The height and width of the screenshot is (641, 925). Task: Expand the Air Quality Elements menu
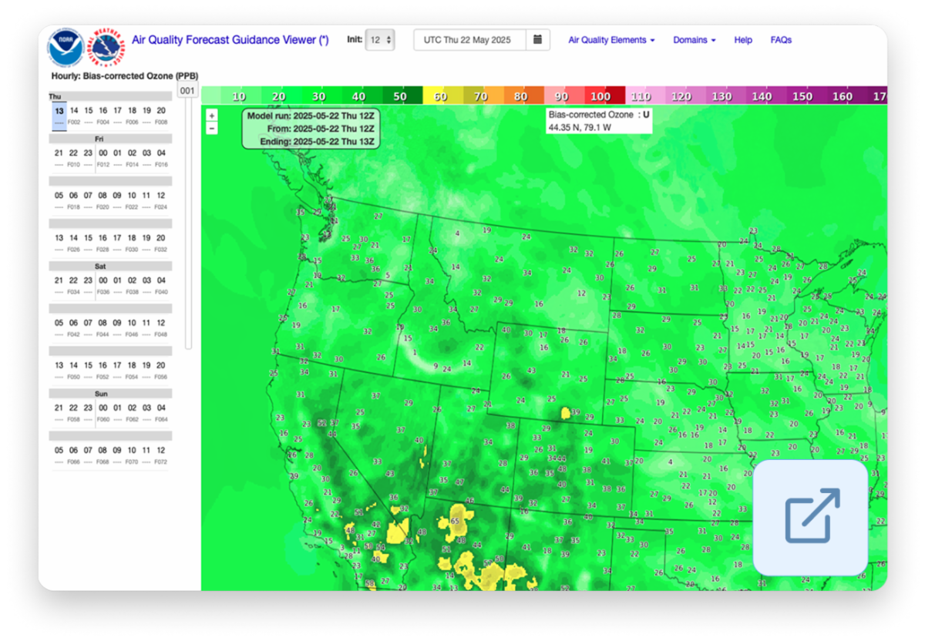click(x=611, y=40)
